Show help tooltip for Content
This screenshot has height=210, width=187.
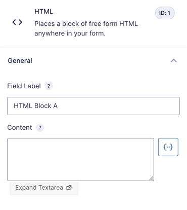tap(40, 128)
